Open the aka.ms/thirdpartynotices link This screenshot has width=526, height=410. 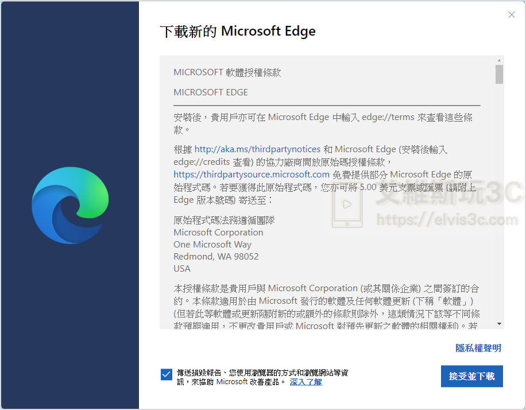click(258, 149)
